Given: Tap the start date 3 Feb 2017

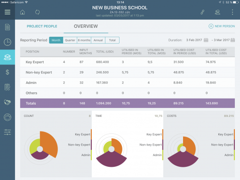Looking at the screenshot, I should tap(194, 40).
